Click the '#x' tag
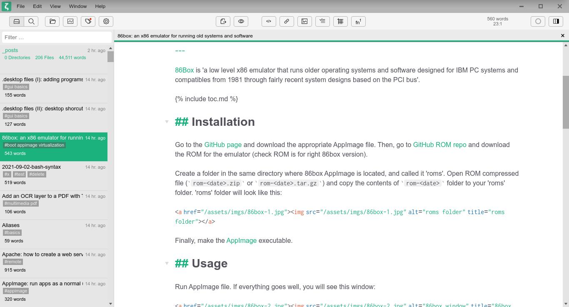 coord(7,175)
